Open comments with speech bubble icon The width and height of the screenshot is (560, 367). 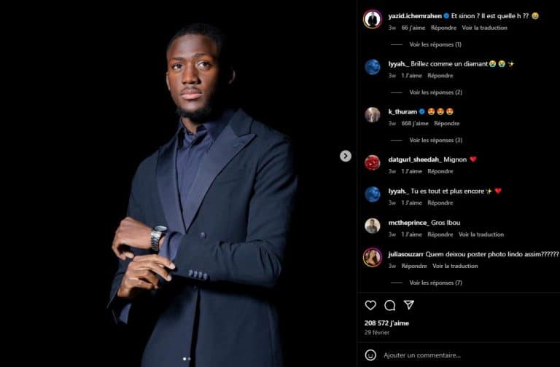pos(389,305)
